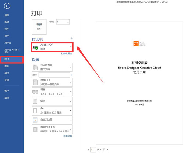184x153 pixels.
Task: Expand the 打印所有页 print range dropdown
Action: (52, 67)
